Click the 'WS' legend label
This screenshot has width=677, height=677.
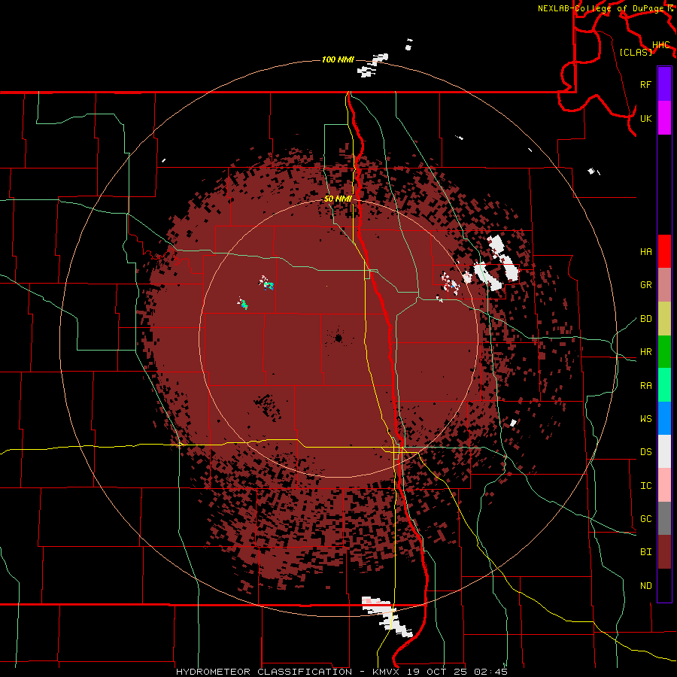pyautogui.click(x=645, y=419)
